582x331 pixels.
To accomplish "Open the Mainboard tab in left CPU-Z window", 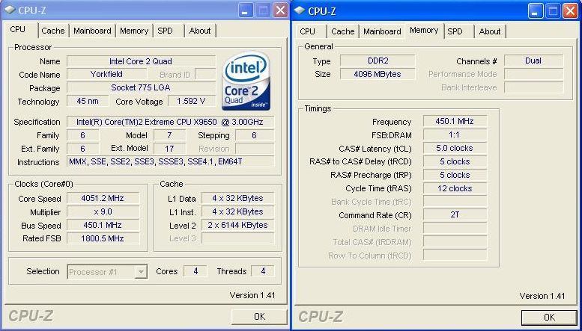I will [x=92, y=31].
